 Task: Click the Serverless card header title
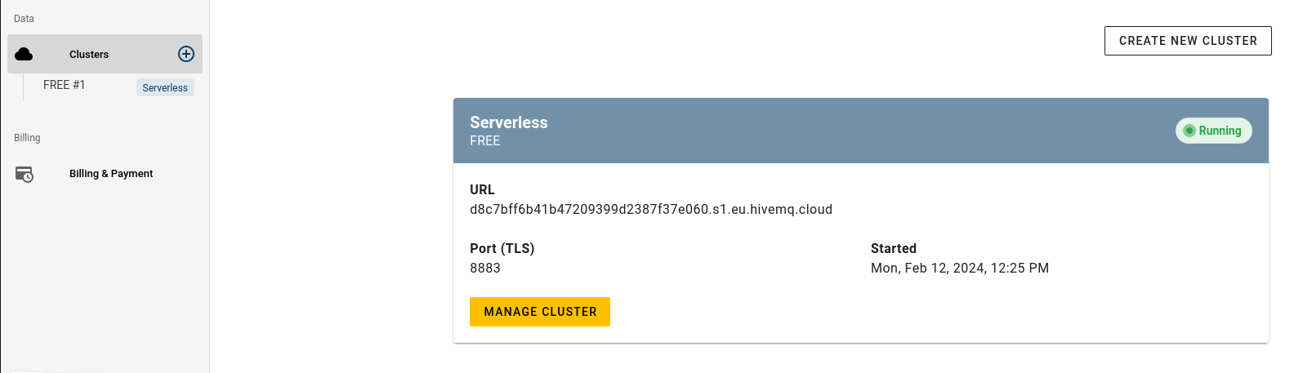(x=509, y=122)
